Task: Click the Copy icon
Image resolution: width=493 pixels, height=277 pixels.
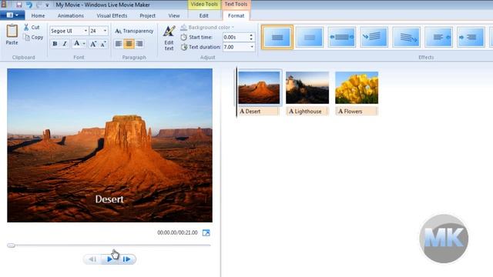Action: coord(27,38)
